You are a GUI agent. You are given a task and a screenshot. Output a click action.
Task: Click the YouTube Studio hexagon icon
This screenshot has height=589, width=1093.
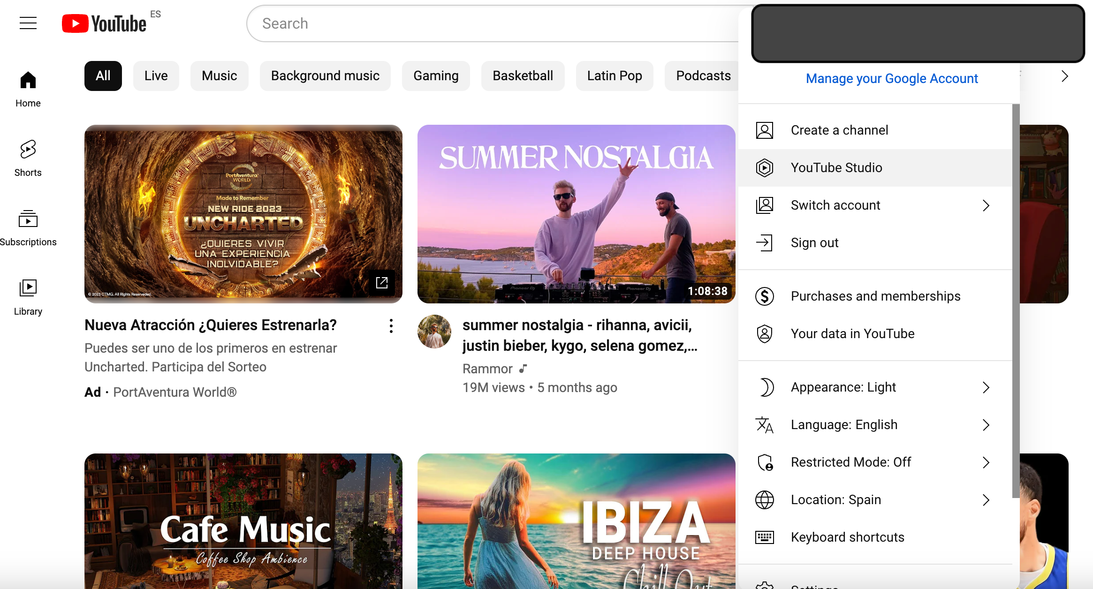click(765, 168)
